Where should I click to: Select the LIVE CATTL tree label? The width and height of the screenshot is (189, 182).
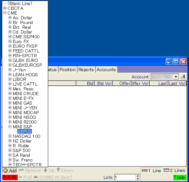(x=26, y=84)
